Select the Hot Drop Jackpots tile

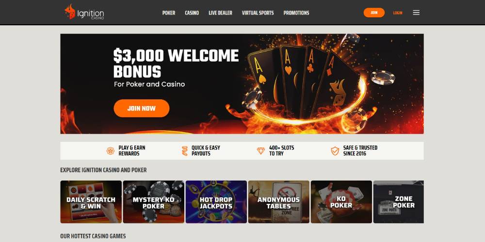pos(216,202)
